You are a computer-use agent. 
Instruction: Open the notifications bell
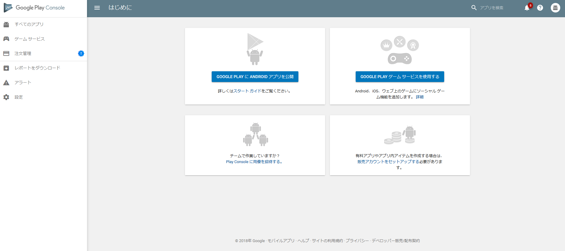tap(527, 8)
